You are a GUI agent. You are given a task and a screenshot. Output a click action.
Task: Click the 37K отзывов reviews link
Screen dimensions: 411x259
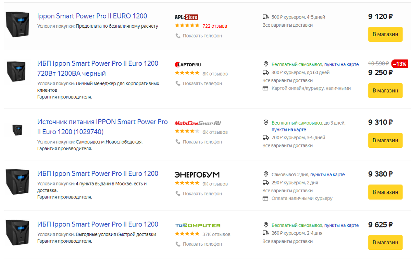pyautogui.click(x=216, y=234)
